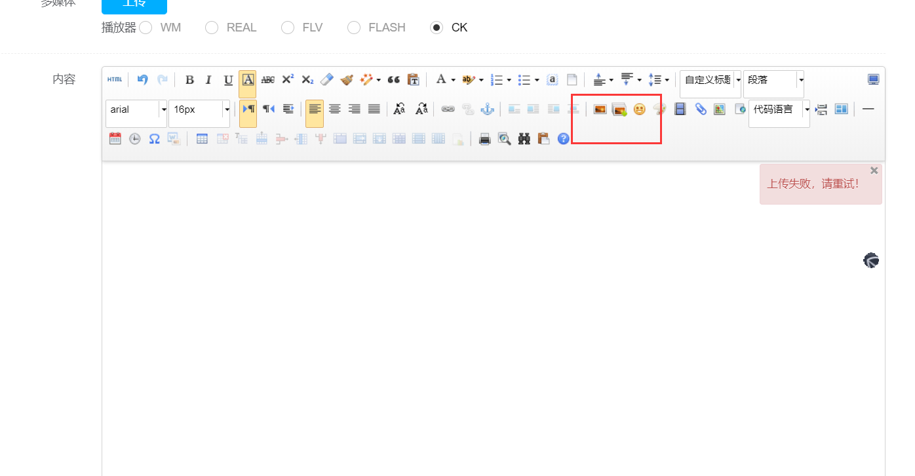Apply italic formatting

(x=208, y=80)
